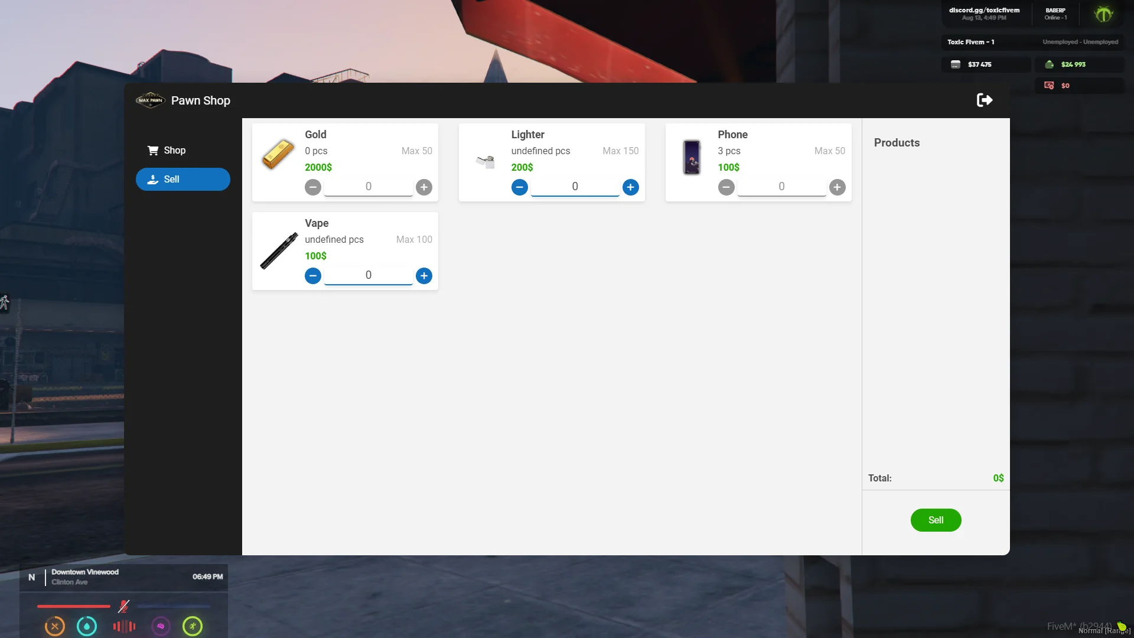The width and height of the screenshot is (1134, 638).
Task: Increase Vape quantity with plus button
Action: point(423,276)
